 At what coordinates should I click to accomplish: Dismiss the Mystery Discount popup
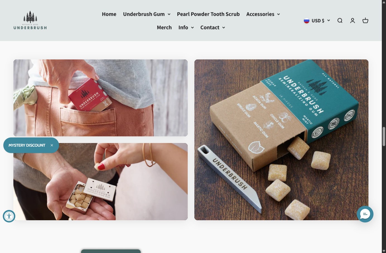[52, 145]
